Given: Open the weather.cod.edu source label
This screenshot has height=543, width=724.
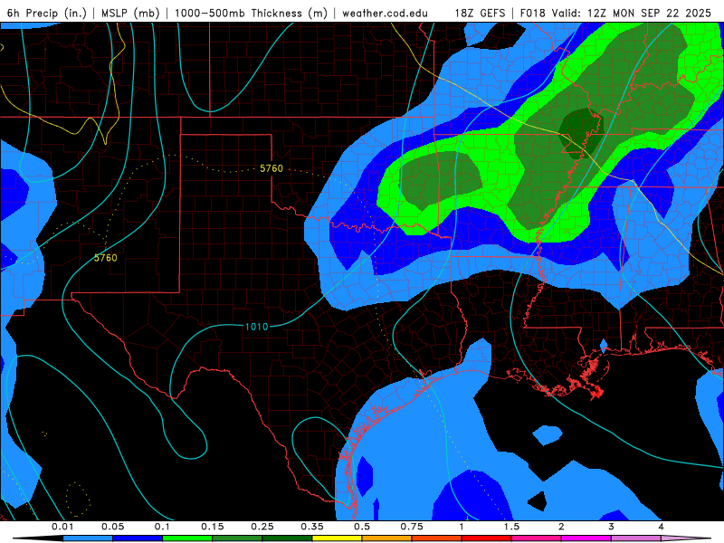Looking at the screenshot, I should click(385, 13).
